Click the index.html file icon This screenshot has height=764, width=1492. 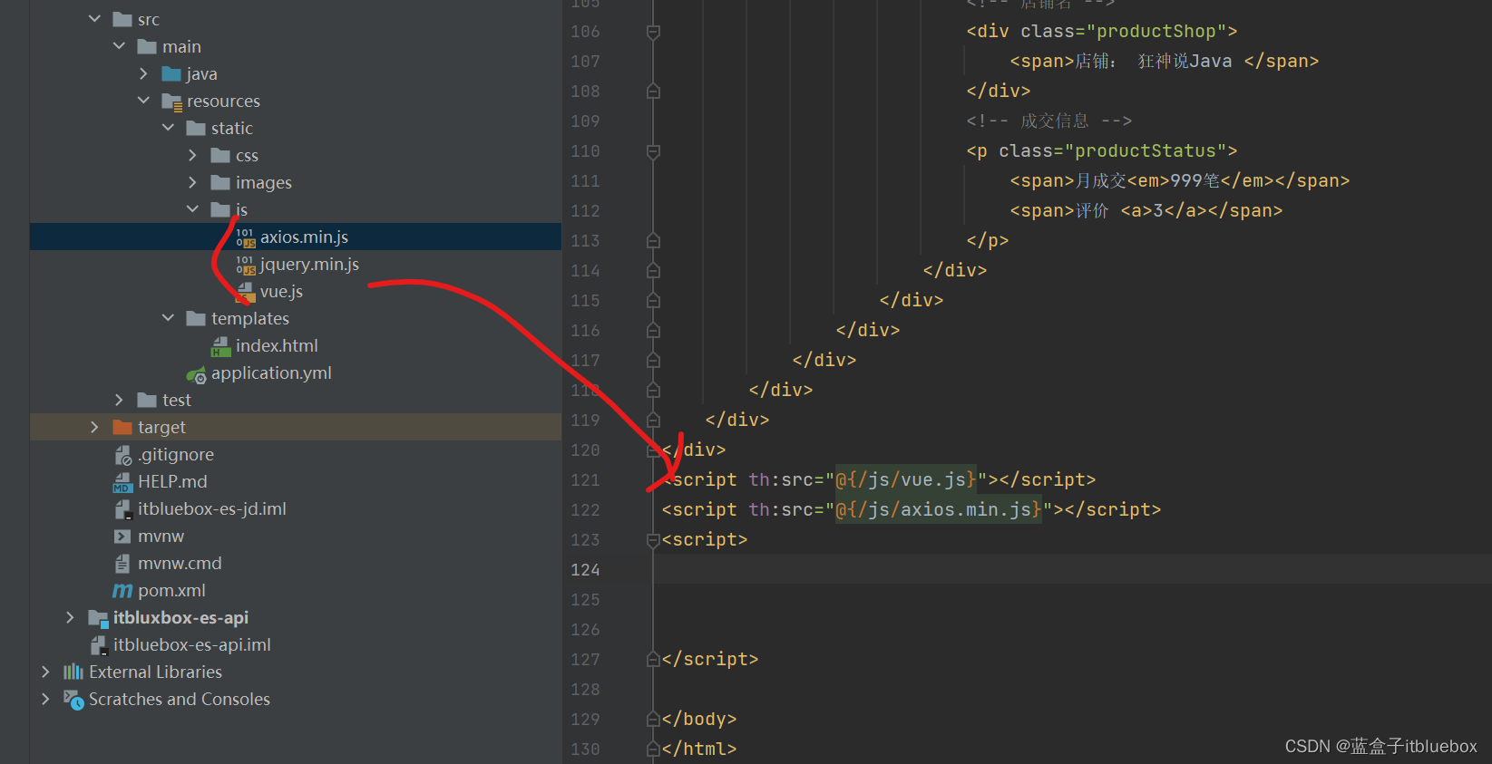(220, 346)
